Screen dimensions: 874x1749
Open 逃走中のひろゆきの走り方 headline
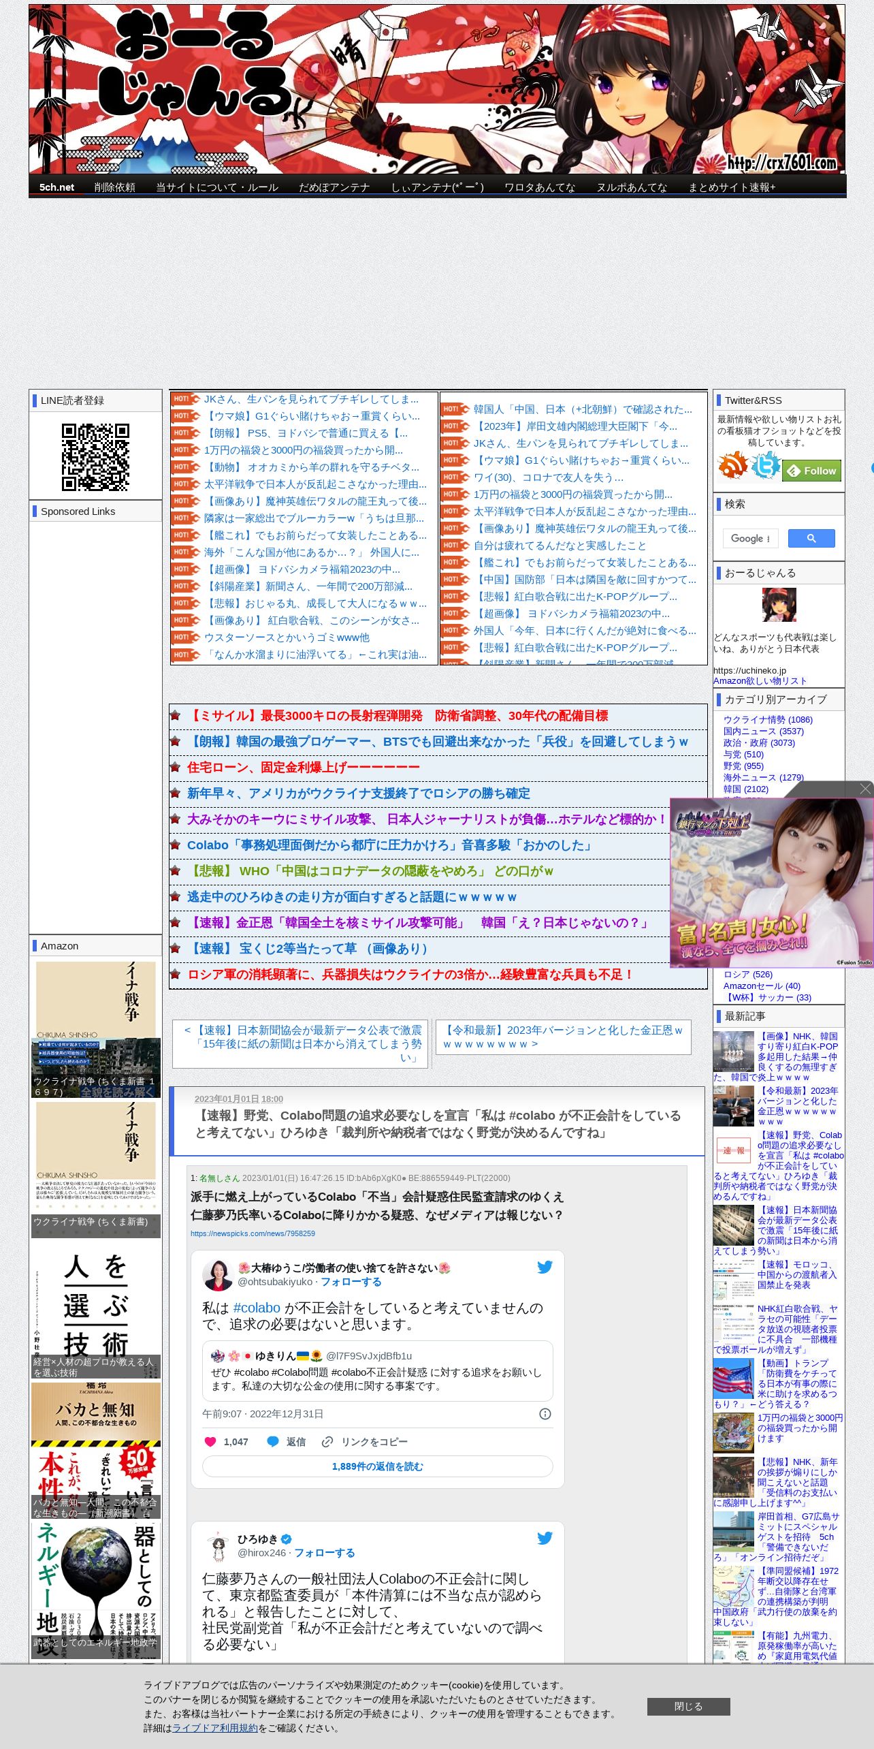tap(352, 897)
